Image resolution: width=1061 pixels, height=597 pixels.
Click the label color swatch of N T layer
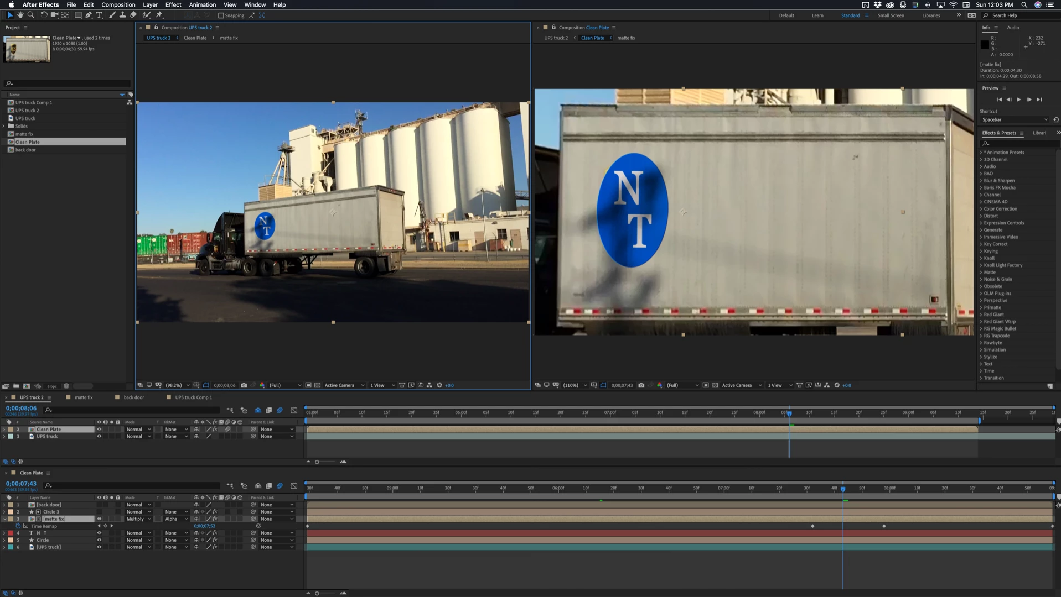click(x=11, y=533)
